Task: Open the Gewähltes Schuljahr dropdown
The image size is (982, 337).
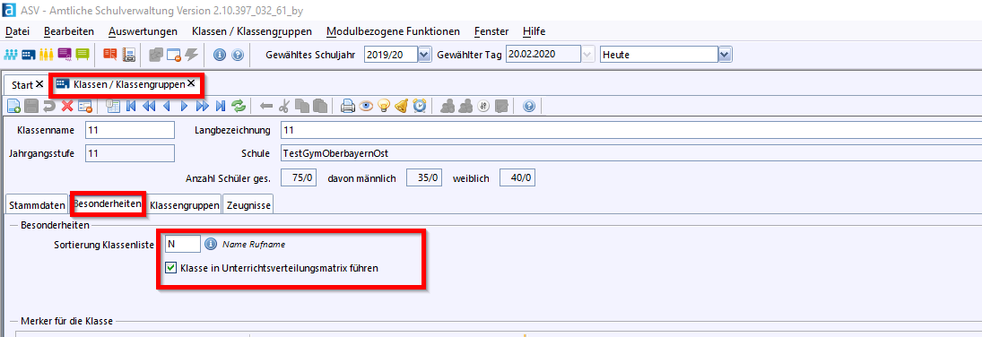Action: point(424,55)
